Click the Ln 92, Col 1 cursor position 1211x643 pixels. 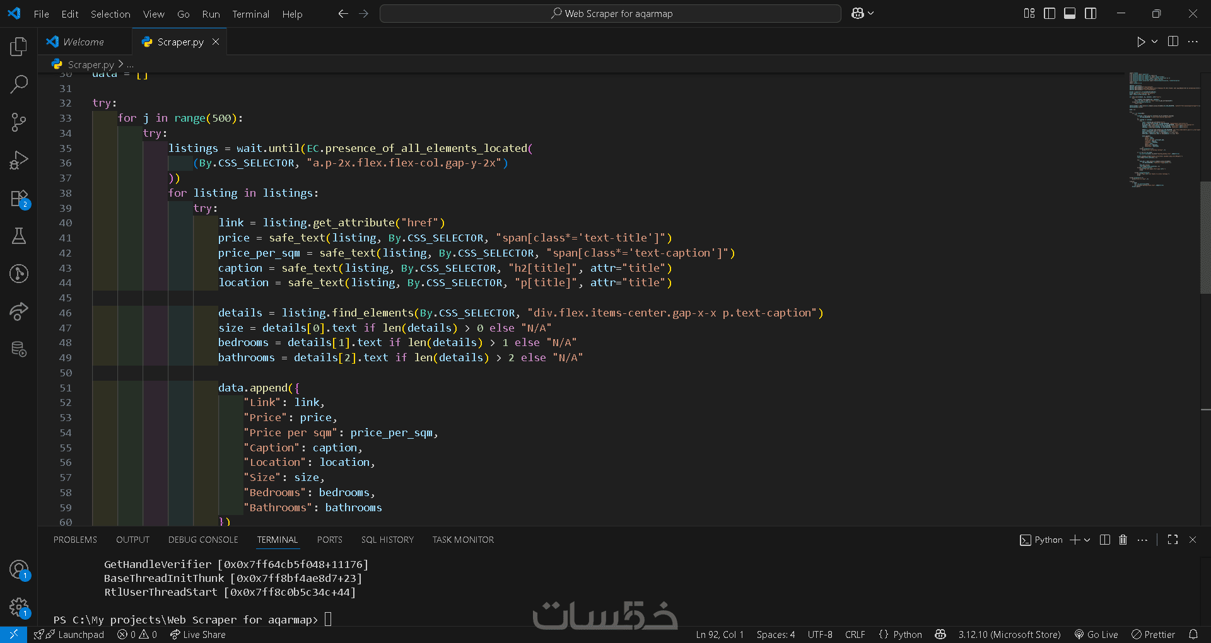[720, 634]
